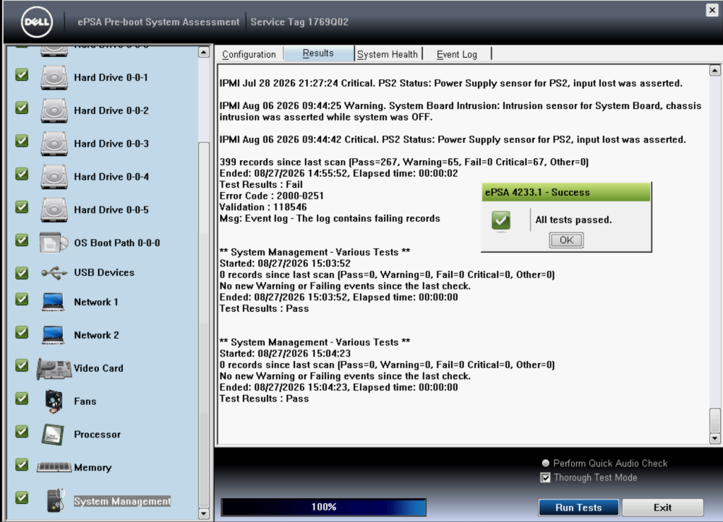Click the green check icon in Success dialog
Screen dimensions: 723x522
coord(501,220)
